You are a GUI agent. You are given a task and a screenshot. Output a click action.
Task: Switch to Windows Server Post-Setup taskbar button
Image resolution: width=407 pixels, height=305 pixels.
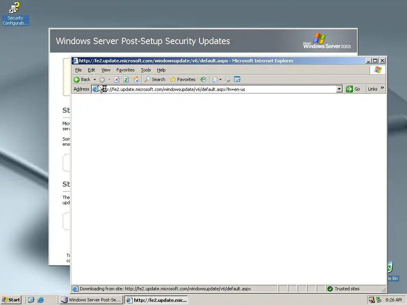(x=91, y=300)
